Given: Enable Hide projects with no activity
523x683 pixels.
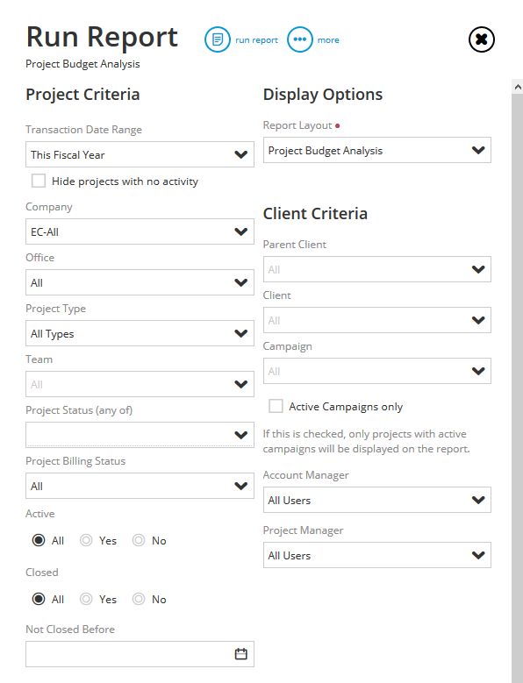Looking at the screenshot, I should click(x=39, y=181).
